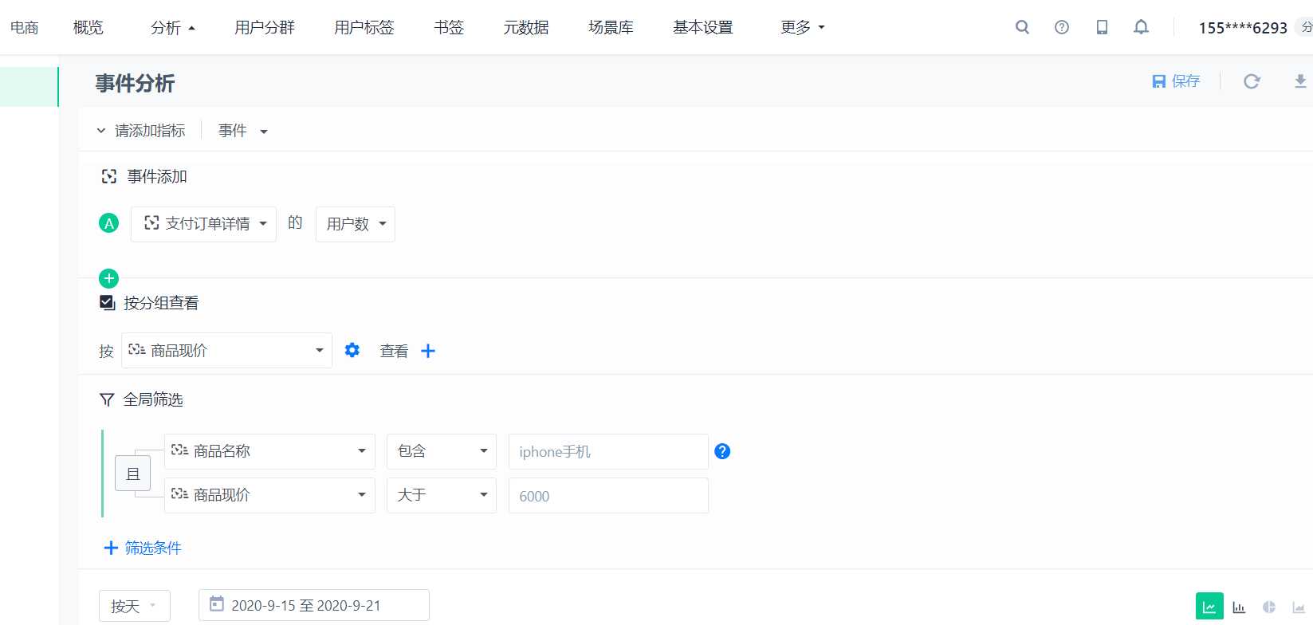Screen dimensions: 1313x625
Task: Toggle the 且 logic operator button
Action: (133, 474)
